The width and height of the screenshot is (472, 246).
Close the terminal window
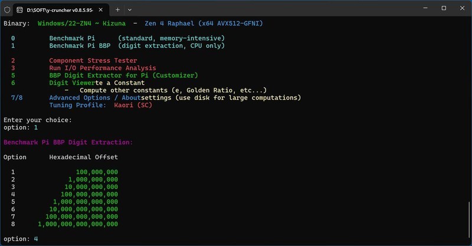463,8
